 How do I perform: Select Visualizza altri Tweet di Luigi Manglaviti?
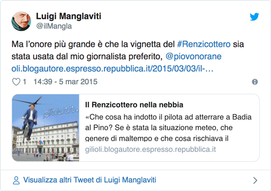tap(90, 180)
